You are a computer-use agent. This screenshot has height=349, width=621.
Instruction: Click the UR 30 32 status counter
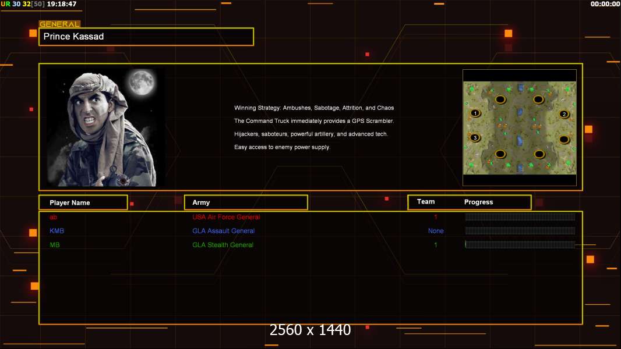click(23, 4)
